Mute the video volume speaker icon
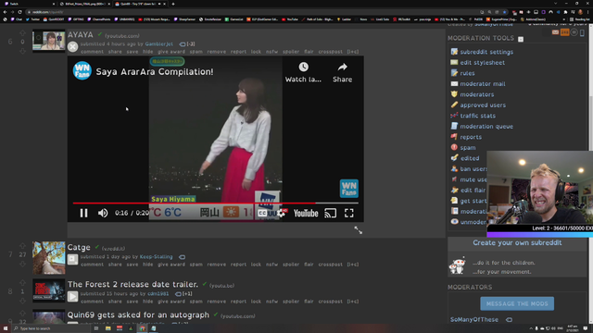 click(103, 213)
